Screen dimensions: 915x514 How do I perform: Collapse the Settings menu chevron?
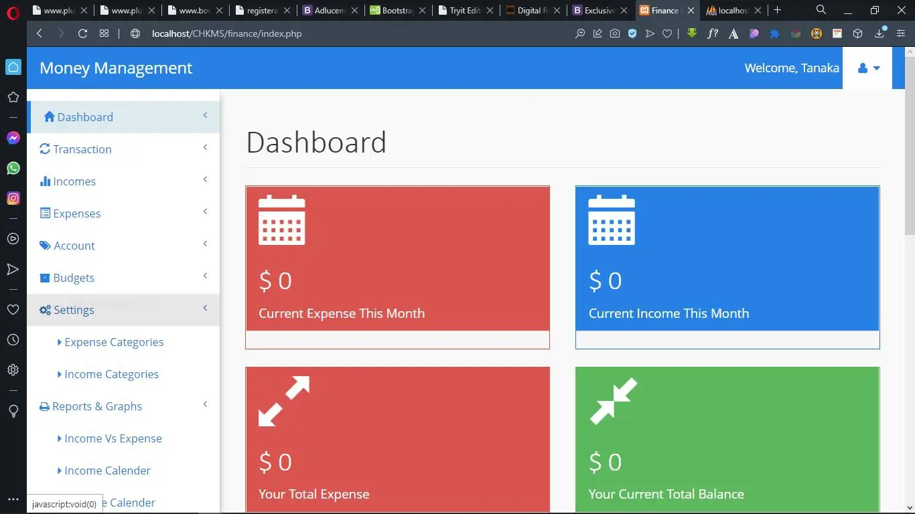coord(205,309)
